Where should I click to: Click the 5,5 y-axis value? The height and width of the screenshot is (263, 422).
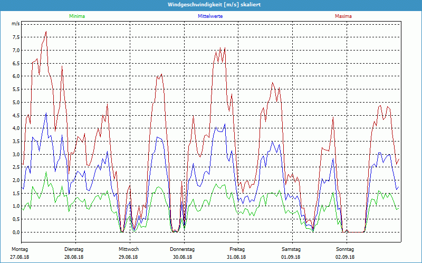16,89
